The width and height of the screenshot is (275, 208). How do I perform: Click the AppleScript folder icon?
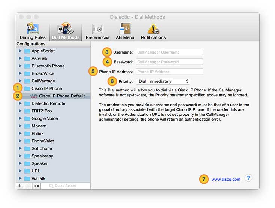point(27,51)
